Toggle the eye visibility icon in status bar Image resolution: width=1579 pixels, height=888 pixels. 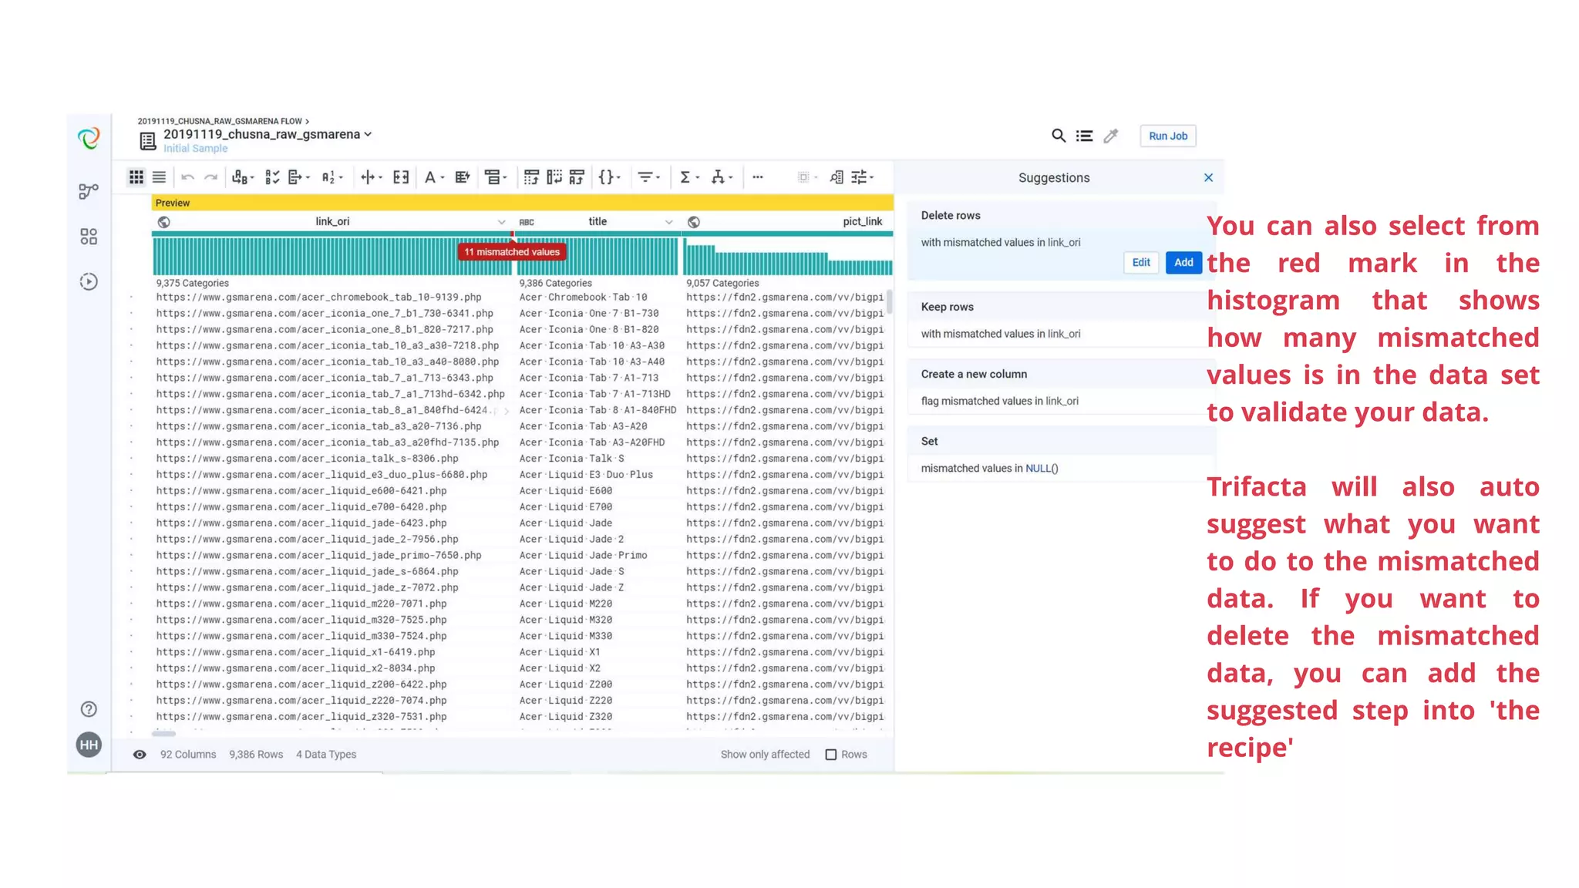[140, 755]
